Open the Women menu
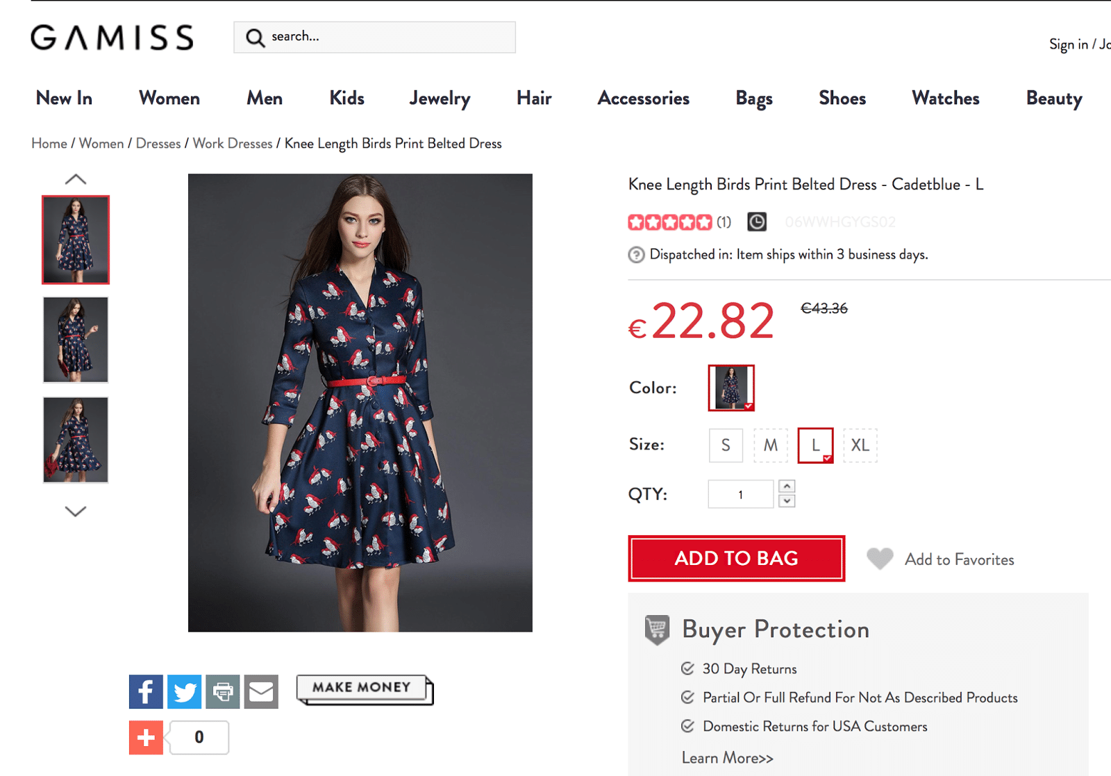Image resolution: width=1111 pixels, height=776 pixels. coord(169,99)
